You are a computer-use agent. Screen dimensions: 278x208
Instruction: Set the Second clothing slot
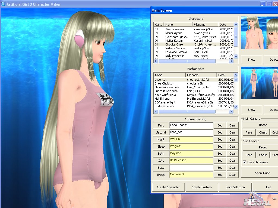[220, 132]
